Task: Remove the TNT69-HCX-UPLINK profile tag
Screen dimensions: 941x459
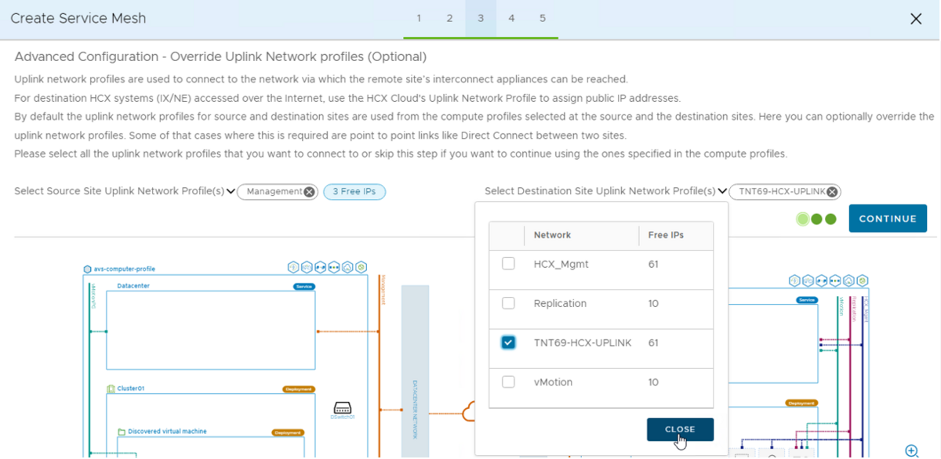Action: click(832, 192)
